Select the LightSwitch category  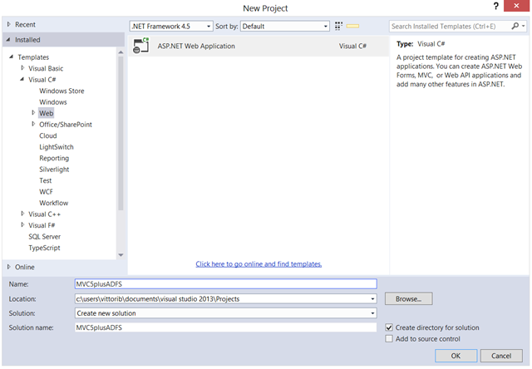click(x=57, y=147)
